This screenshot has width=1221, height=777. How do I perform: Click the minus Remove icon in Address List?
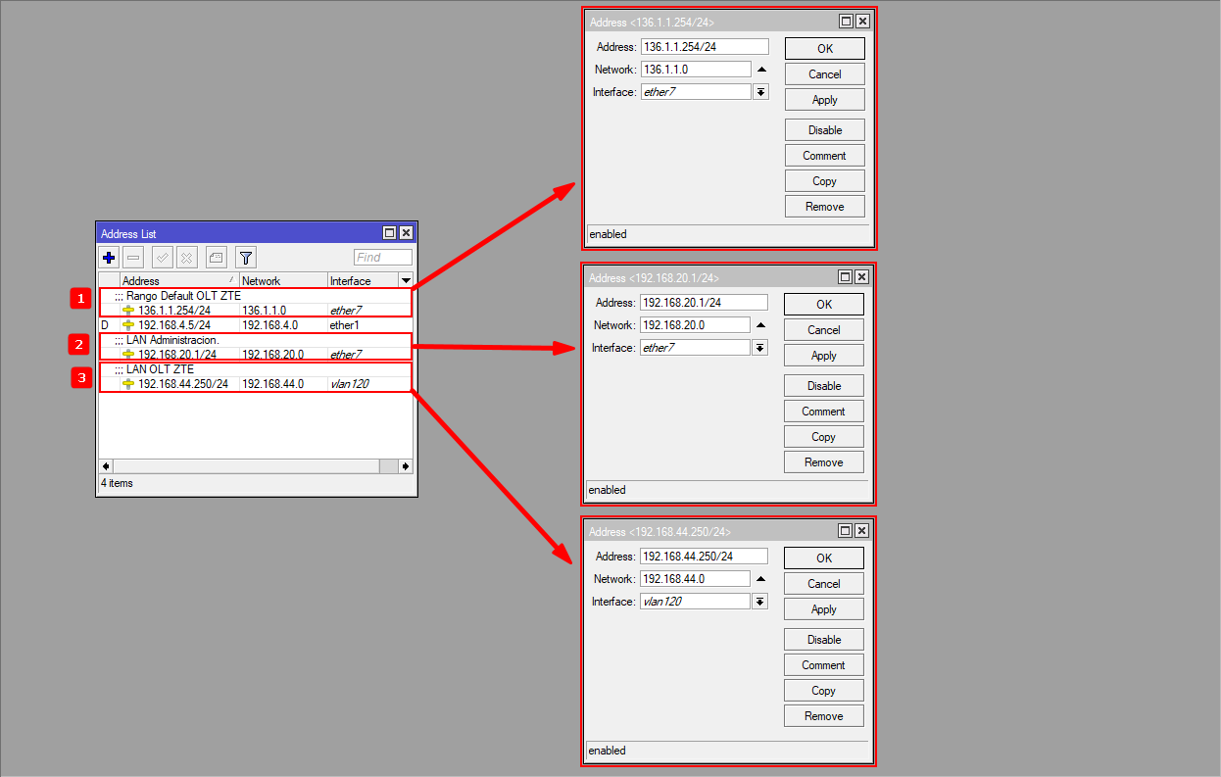point(134,258)
